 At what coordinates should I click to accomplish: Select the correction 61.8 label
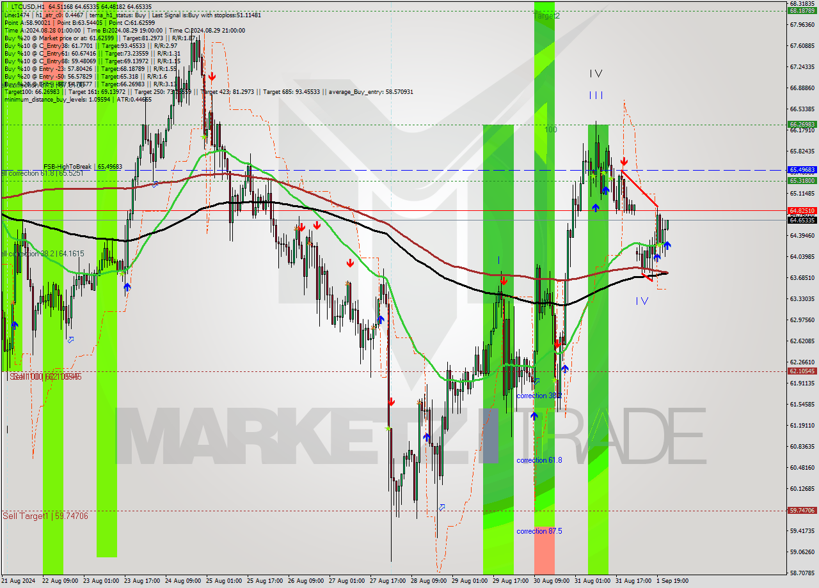539,460
